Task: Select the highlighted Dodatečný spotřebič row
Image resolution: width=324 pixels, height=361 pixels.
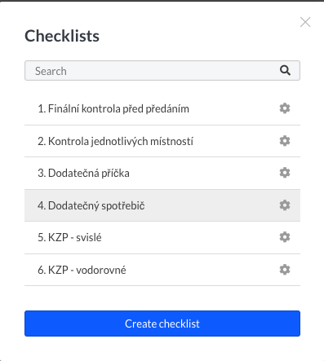Action: point(162,205)
